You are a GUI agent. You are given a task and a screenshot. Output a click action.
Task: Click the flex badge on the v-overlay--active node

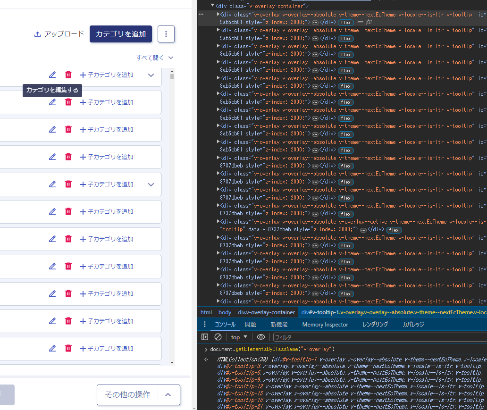394,230
